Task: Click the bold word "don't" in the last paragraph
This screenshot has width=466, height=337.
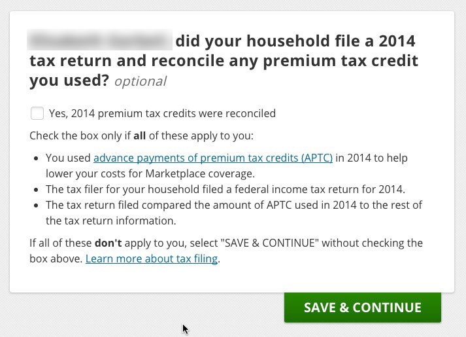Action: [x=108, y=243]
